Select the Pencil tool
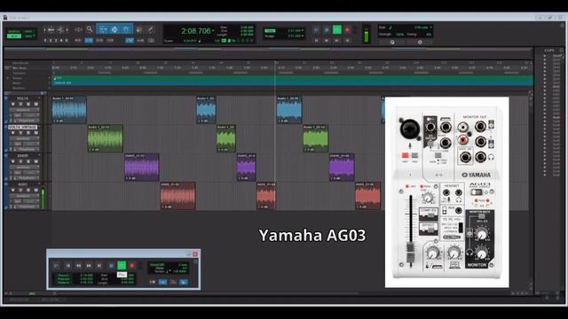 [x=150, y=29]
